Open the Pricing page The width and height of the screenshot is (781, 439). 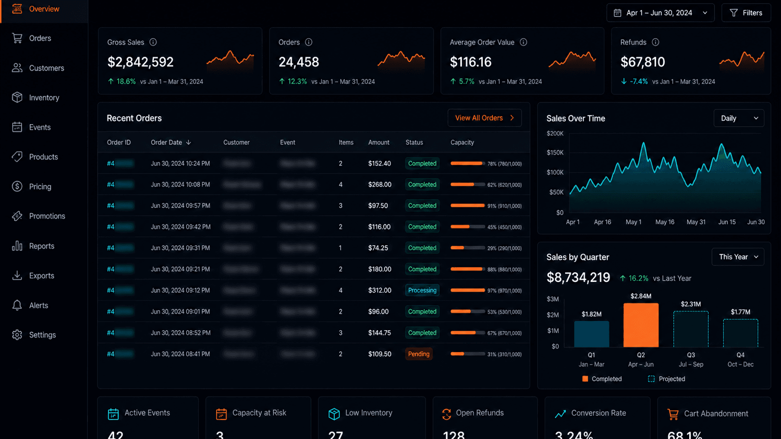[x=44, y=186]
